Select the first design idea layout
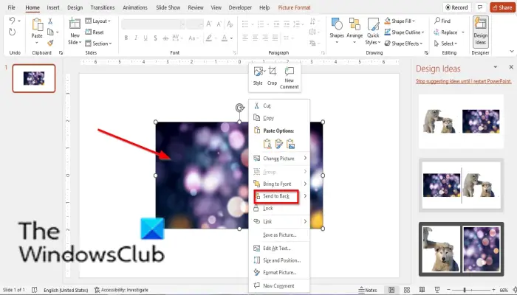 pyautogui.click(x=461, y=122)
